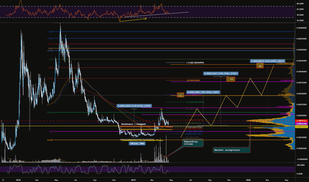Select the T3 target box

click(260, 66)
